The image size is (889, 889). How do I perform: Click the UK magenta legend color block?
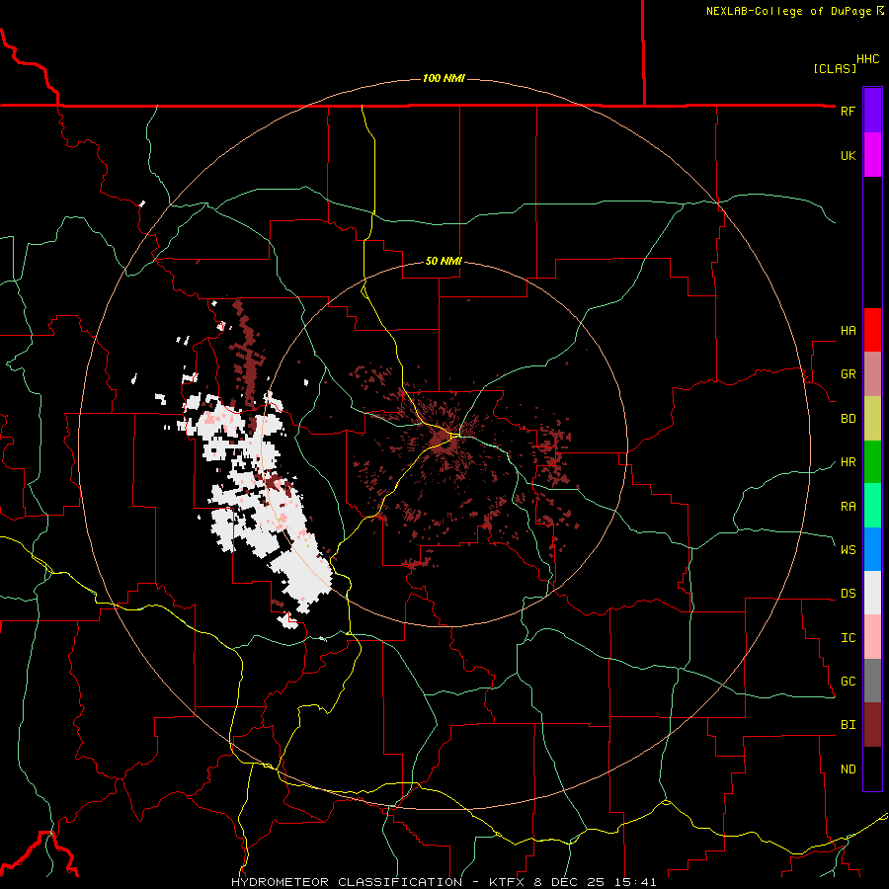[872, 155]
